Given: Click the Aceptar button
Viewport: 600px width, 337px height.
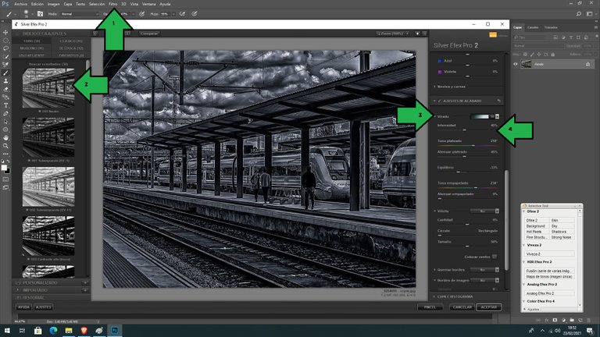Looking at the screenshot, I should coord(488,307).
